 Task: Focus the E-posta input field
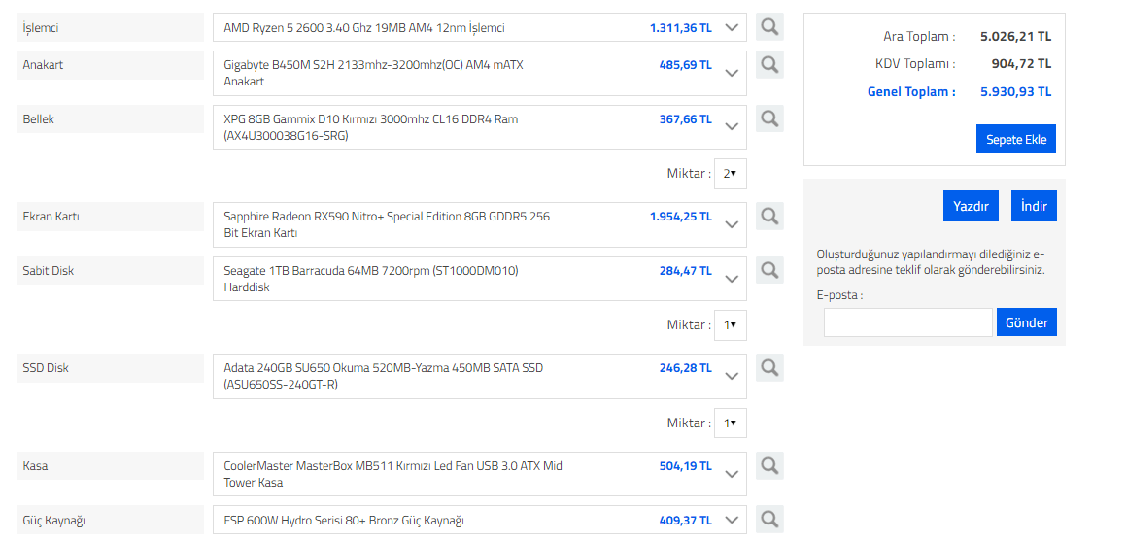pyautogui.click(x=908, y=322)
